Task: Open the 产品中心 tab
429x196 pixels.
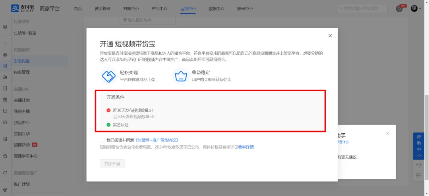Action: click(160, 8)
